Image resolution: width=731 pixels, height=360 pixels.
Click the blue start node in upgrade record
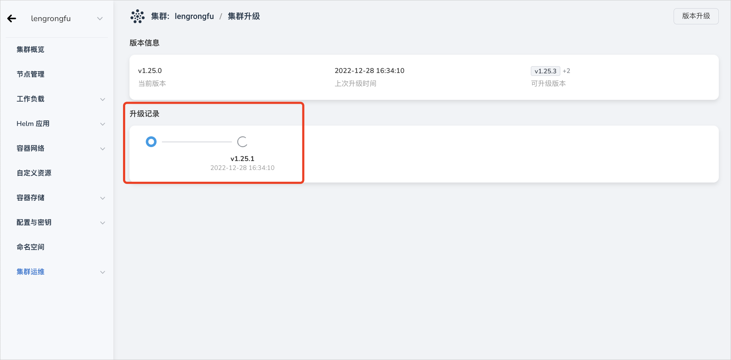pos(151,142)
